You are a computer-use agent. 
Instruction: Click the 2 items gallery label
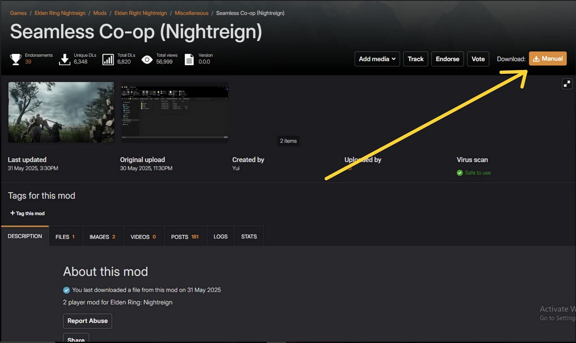pyautogui.click(x=289, y=141)
